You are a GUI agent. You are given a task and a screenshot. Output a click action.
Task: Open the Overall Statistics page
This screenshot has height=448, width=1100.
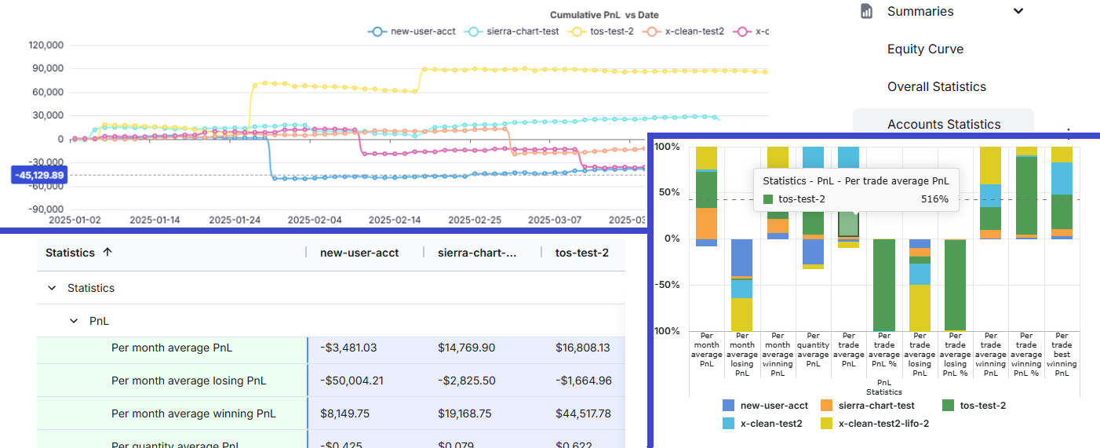pyautogui.click(x=936, y=86)
